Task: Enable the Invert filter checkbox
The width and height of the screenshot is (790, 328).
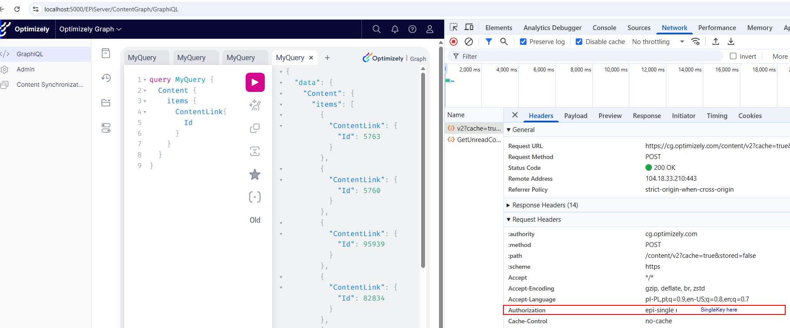Action: (x=733, y=56)
